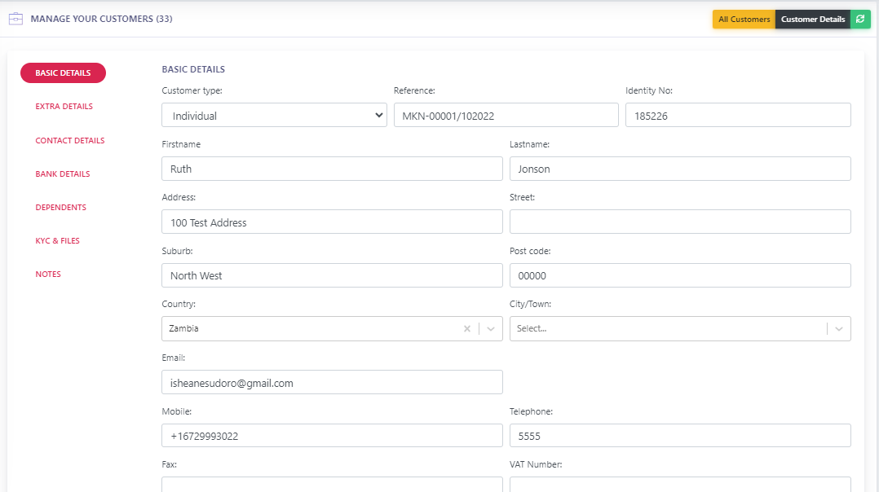This screenshot has height=492, width=879.
Task: Focus the Reference field MKN-00001/102022
Action: 506,115
